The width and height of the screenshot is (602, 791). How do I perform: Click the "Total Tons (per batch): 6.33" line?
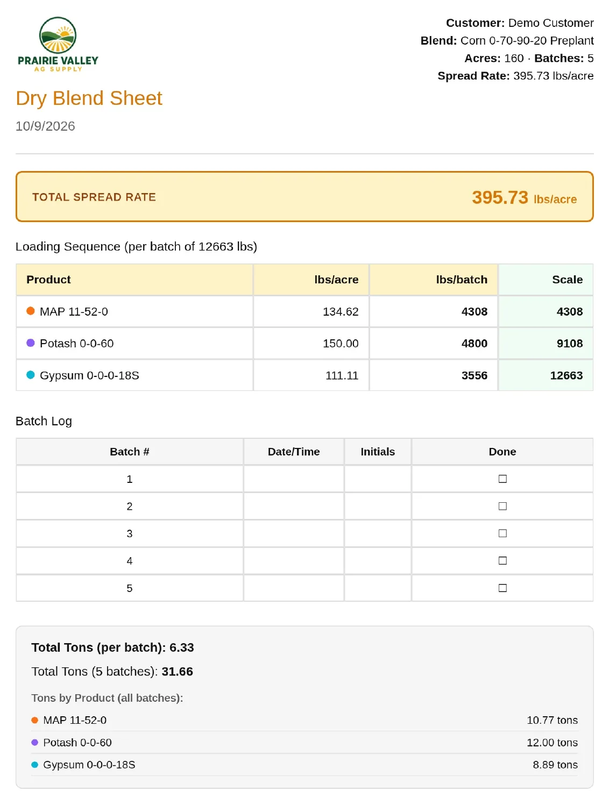112,647
